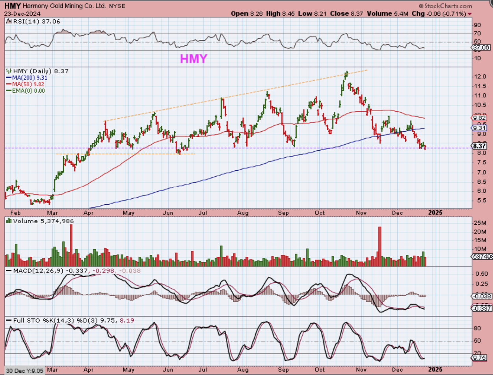The image size is (493, 375).
Task: Click the 9.82 MA(50) price tag
Action: (480, 118)
